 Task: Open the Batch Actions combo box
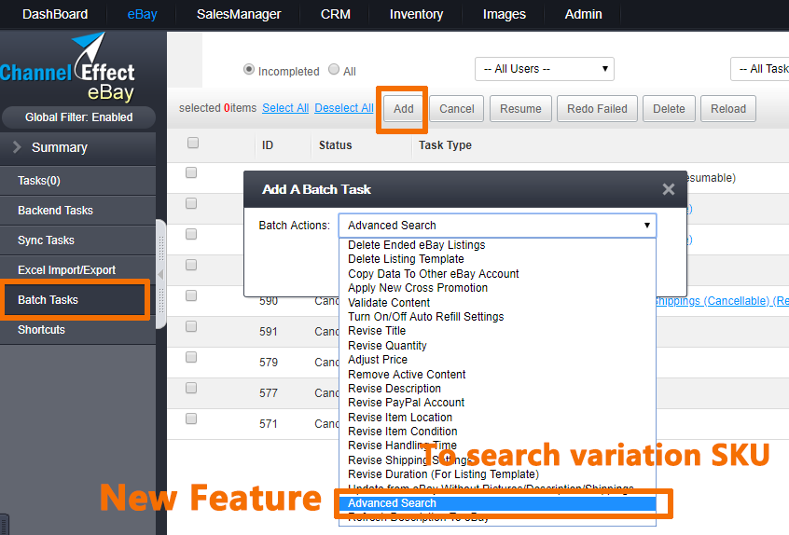click(498, 226)
